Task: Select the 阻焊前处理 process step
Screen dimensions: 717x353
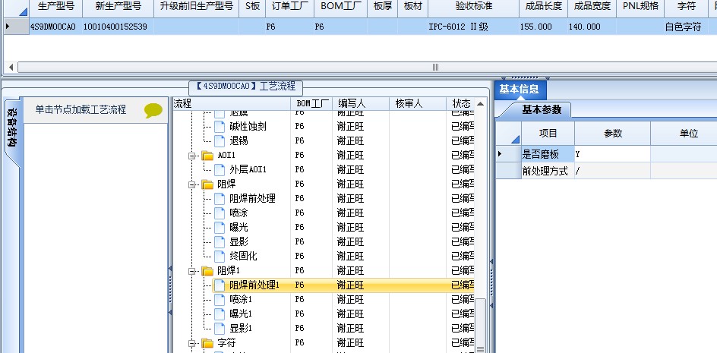Action: (x=252, y=198)
